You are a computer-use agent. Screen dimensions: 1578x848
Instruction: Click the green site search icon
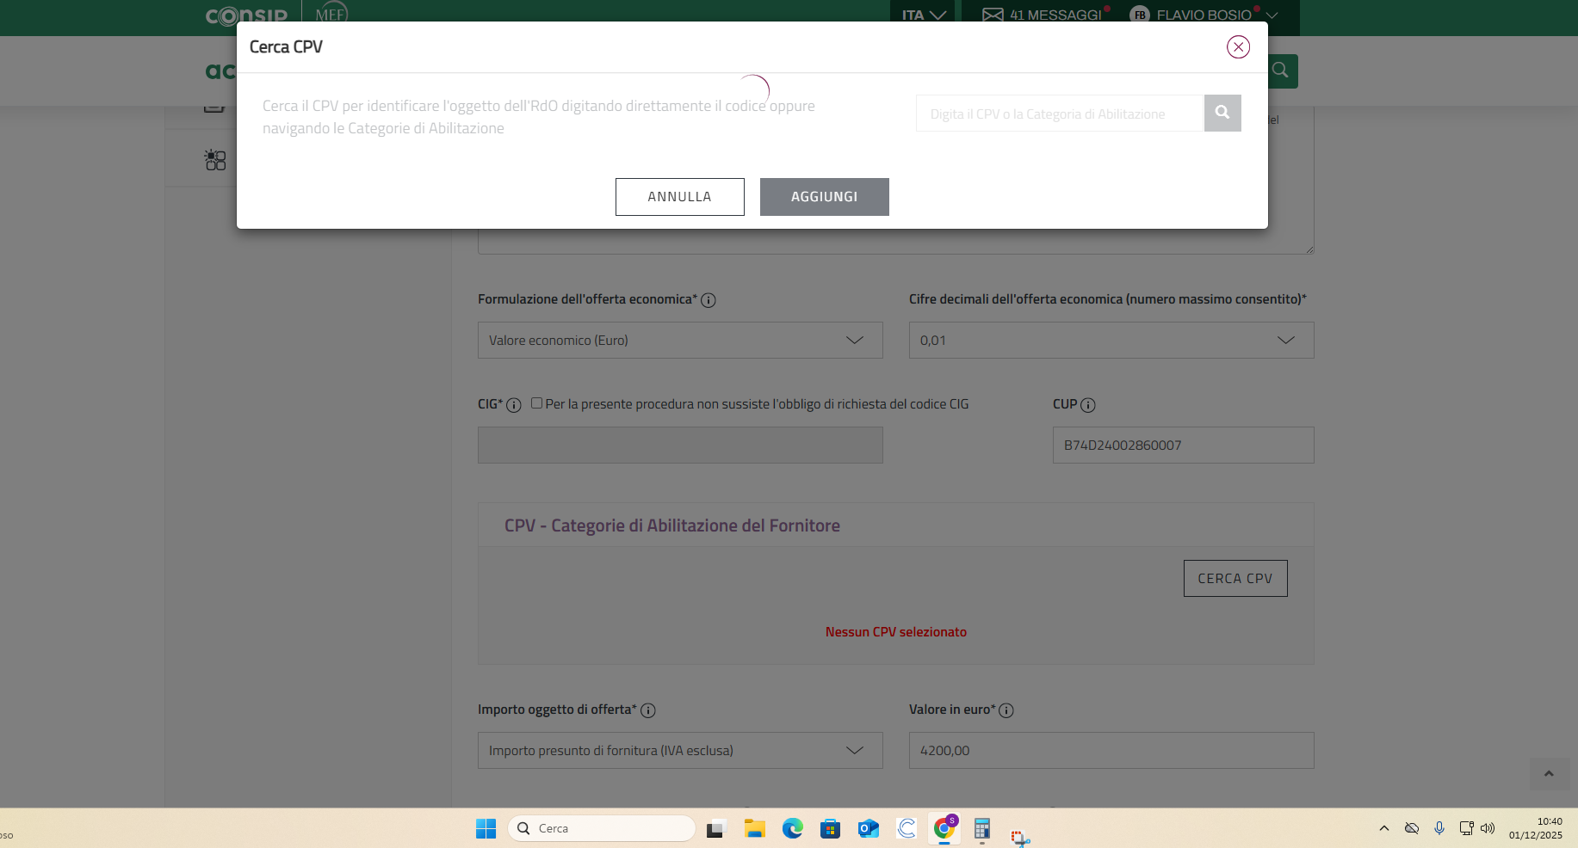click(1281, 71)
